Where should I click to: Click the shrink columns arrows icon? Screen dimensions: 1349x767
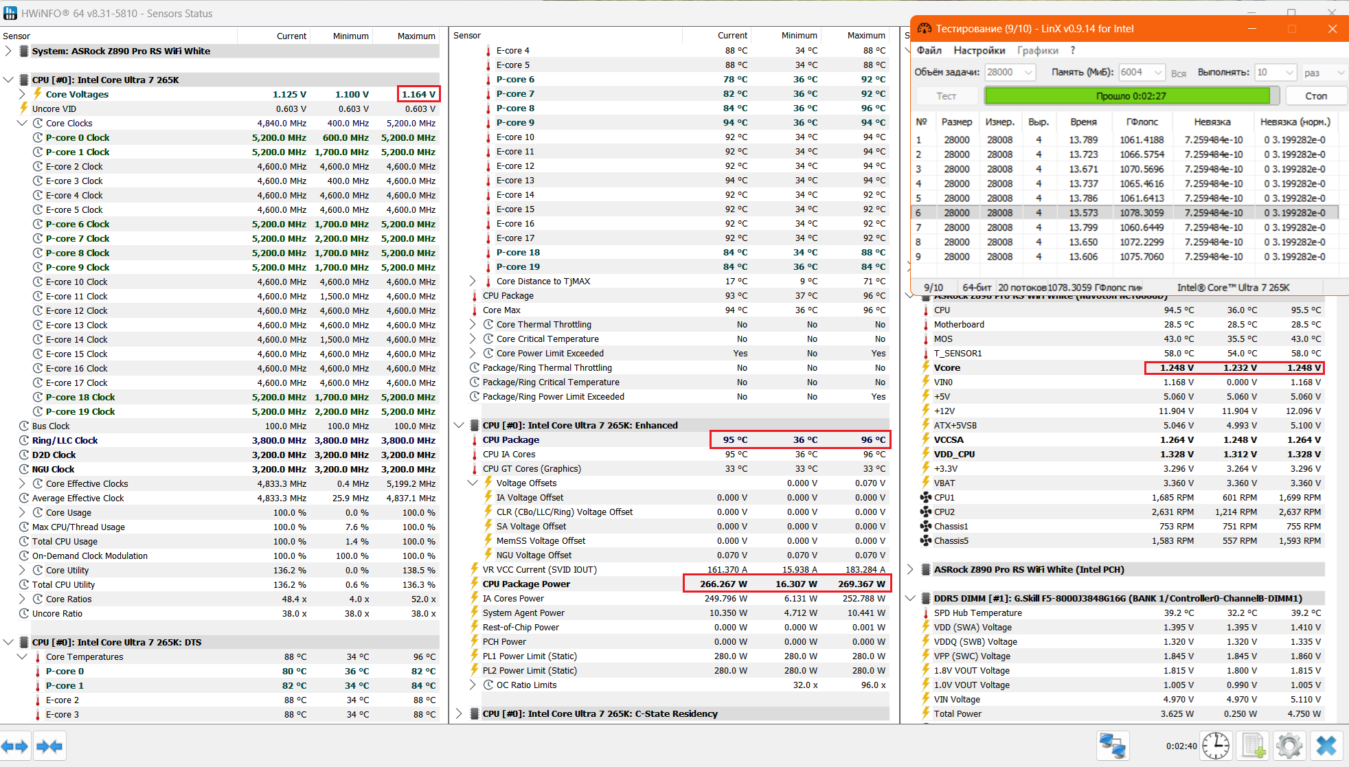click(49, 746)
